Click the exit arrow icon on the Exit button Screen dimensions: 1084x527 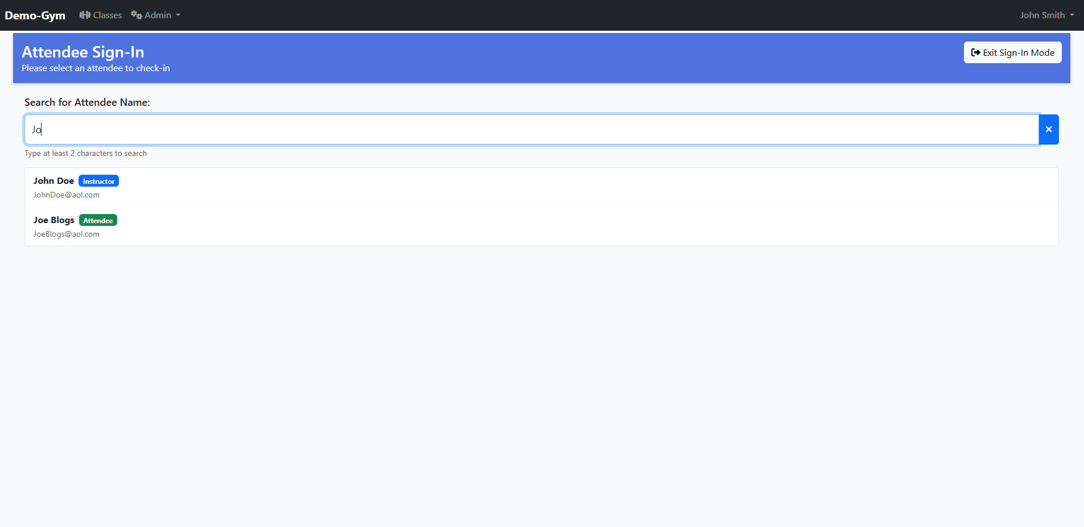(x=975, y=52)
